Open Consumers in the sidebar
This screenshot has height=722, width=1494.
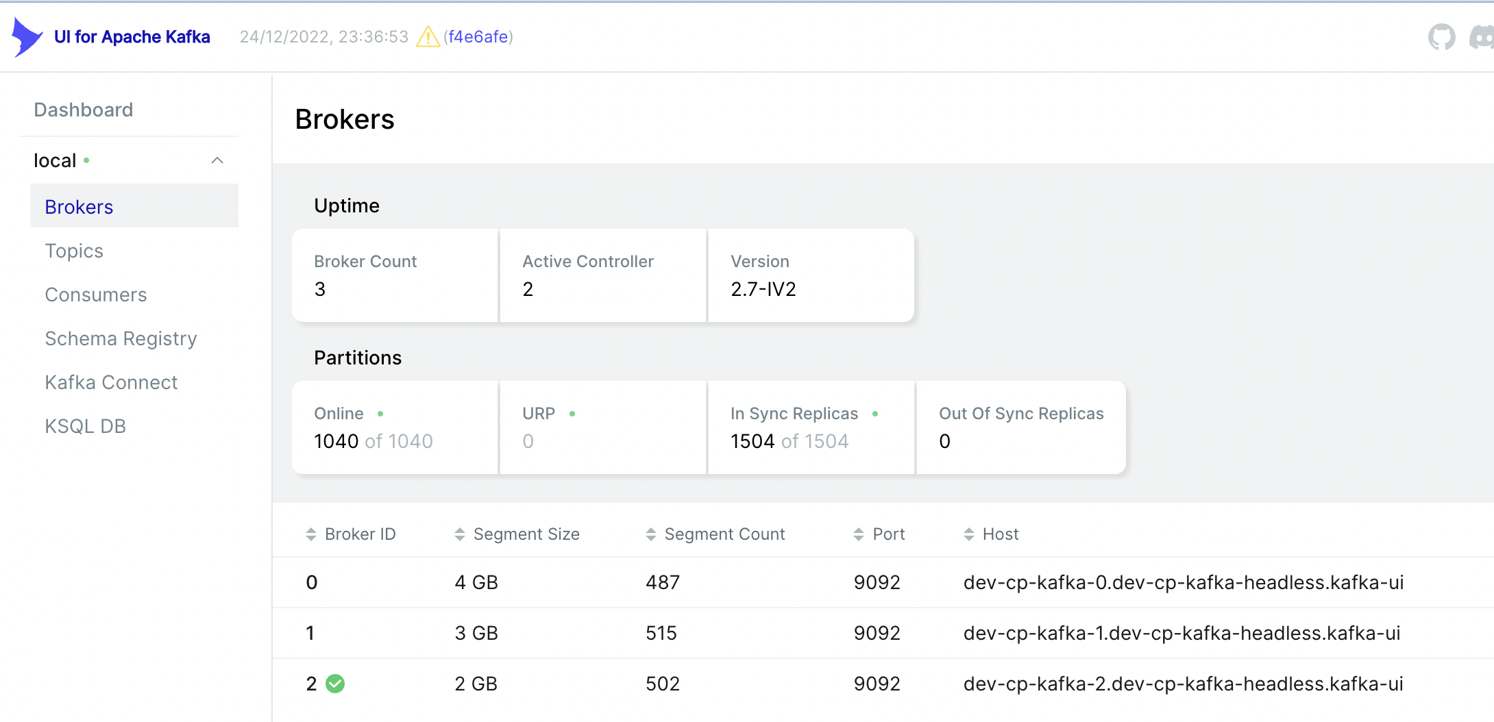point(96,295)
